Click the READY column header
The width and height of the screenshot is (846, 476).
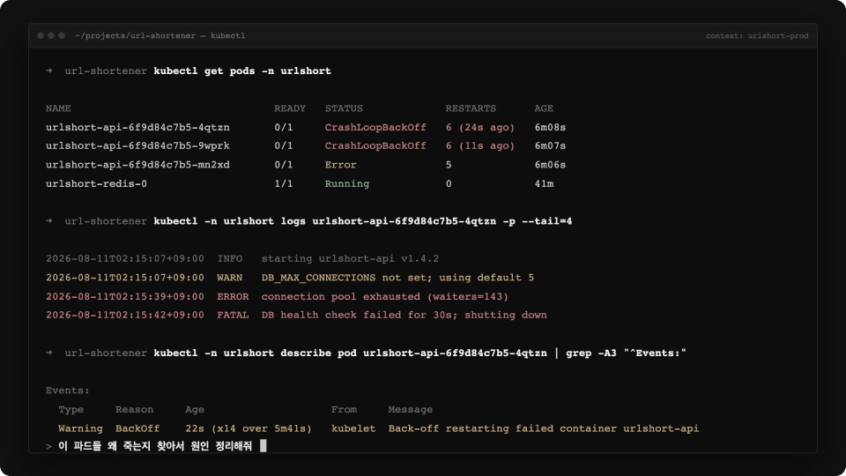pyautogui.click(x=290, y=108)
